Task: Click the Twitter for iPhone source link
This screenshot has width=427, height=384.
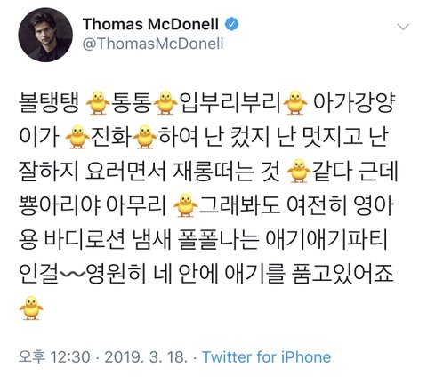Action: pos(267,356)
